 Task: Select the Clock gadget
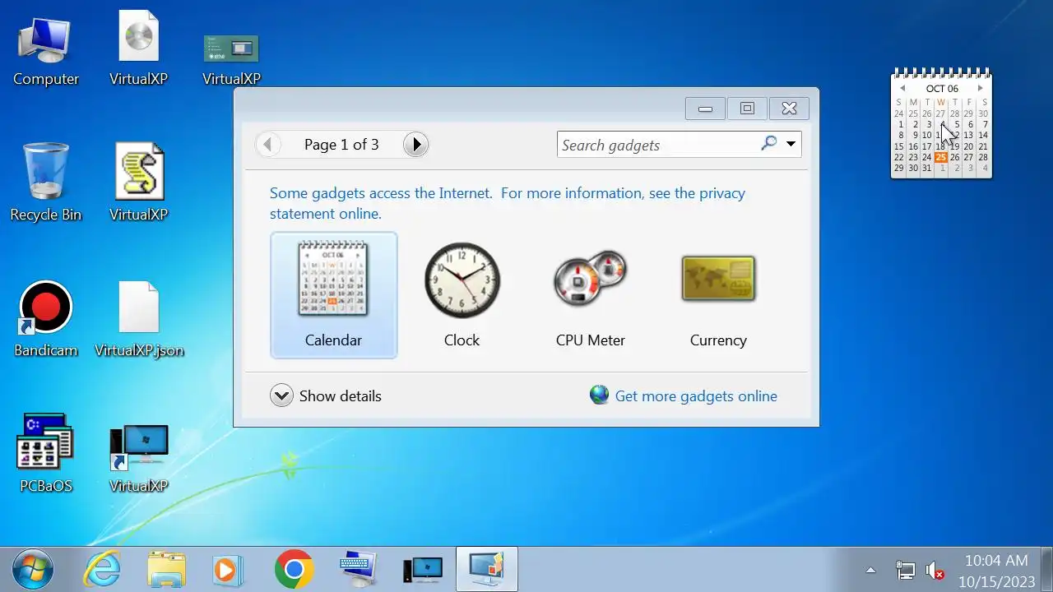462,295
